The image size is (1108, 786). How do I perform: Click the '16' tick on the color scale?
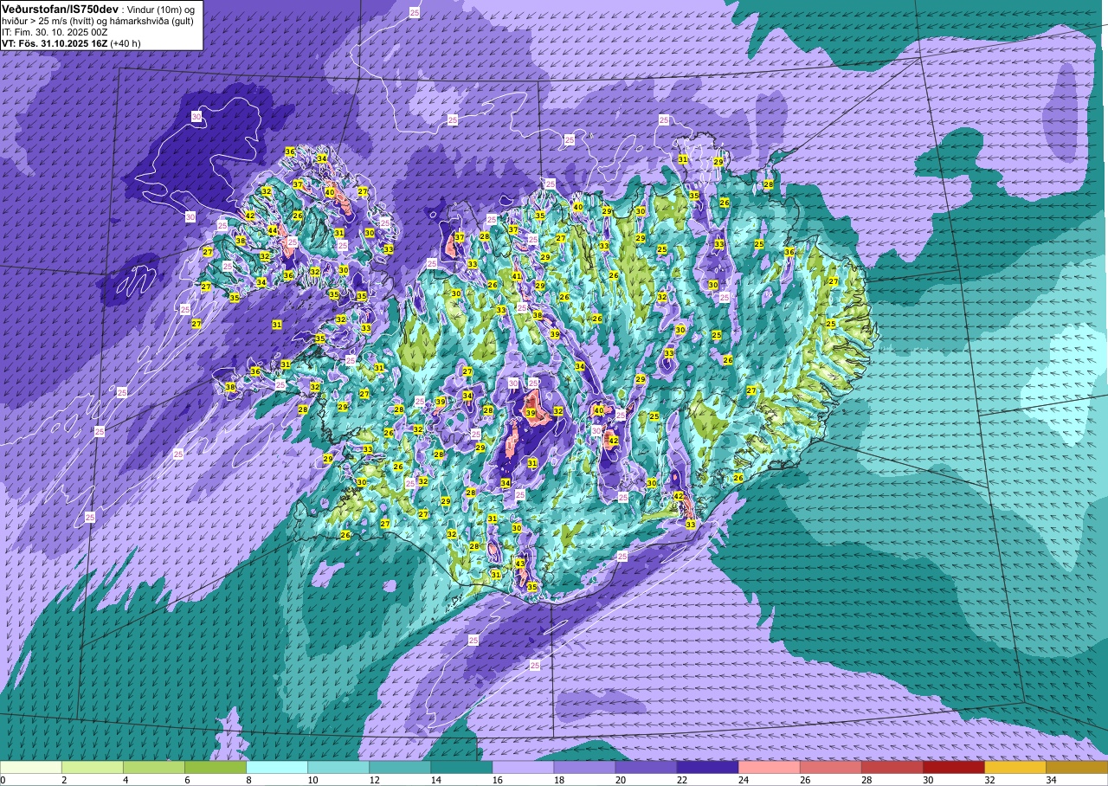[x=497, y=780]
